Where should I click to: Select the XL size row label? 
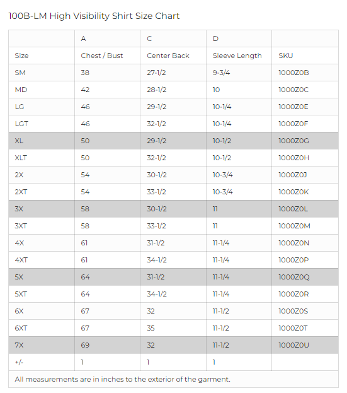[x=19, y=141]
